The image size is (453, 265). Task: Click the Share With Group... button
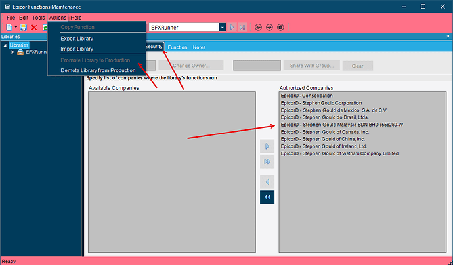(x=312, y=66)
